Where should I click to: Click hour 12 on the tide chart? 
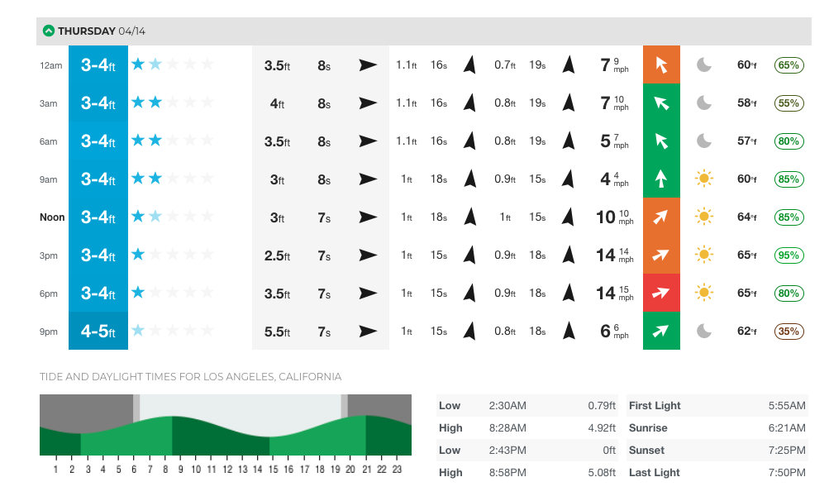click(x=226, y=470)
